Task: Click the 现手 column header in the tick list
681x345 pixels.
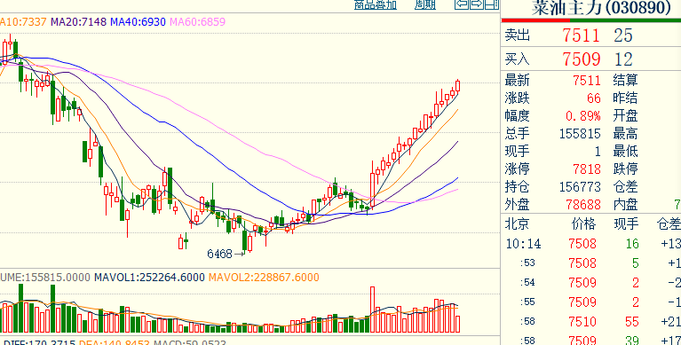Action: (626, 223)
